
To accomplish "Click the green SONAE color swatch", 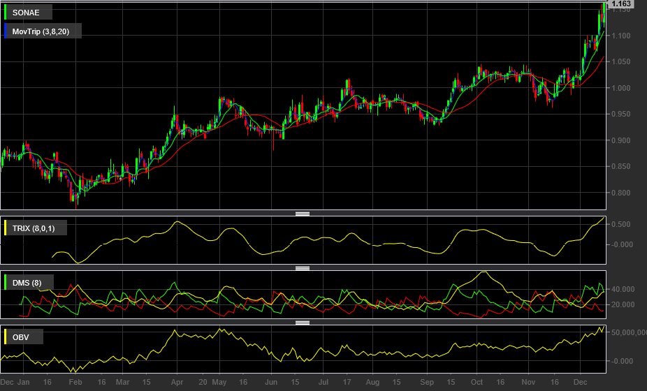I will click(x=6, y=13).
